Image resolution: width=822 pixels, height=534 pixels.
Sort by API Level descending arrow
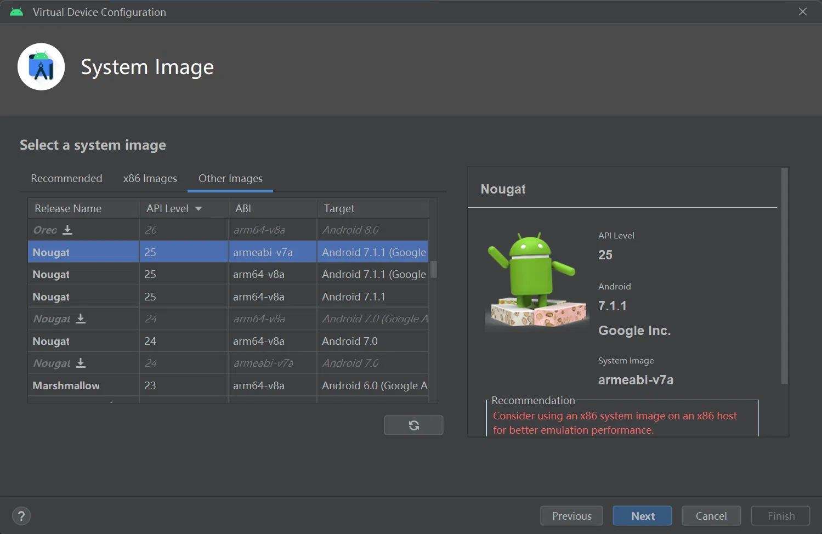pyautogui.click(x=199, y=209)
